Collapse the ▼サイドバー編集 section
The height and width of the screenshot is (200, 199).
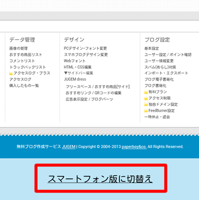[x=79, y=73]
